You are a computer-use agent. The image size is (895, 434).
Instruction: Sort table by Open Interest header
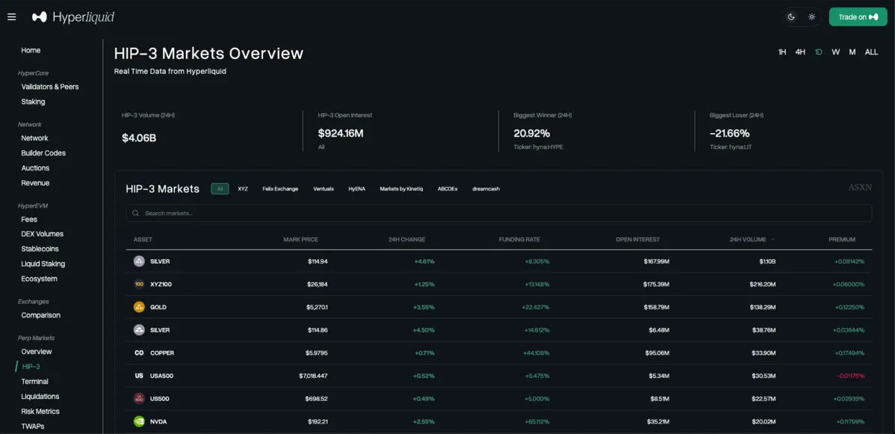click(637, 240)
